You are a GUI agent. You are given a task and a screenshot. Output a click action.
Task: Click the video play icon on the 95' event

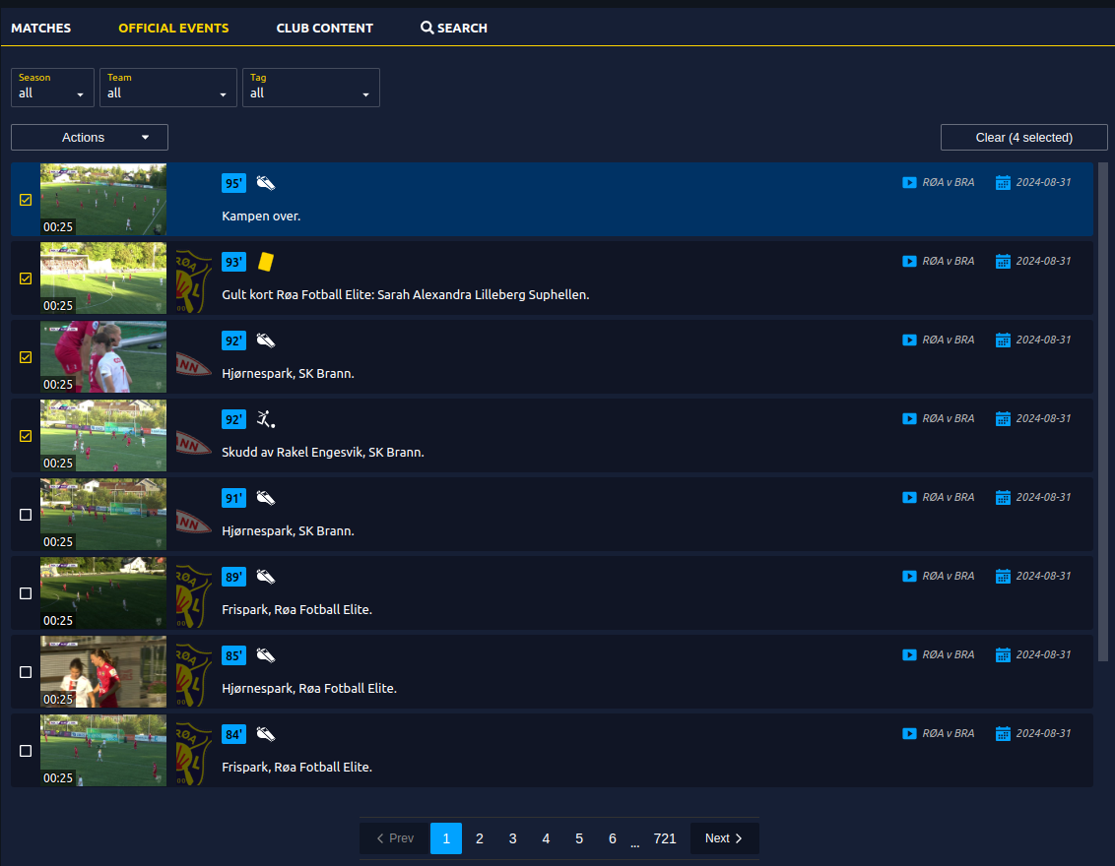pos(908,182)
